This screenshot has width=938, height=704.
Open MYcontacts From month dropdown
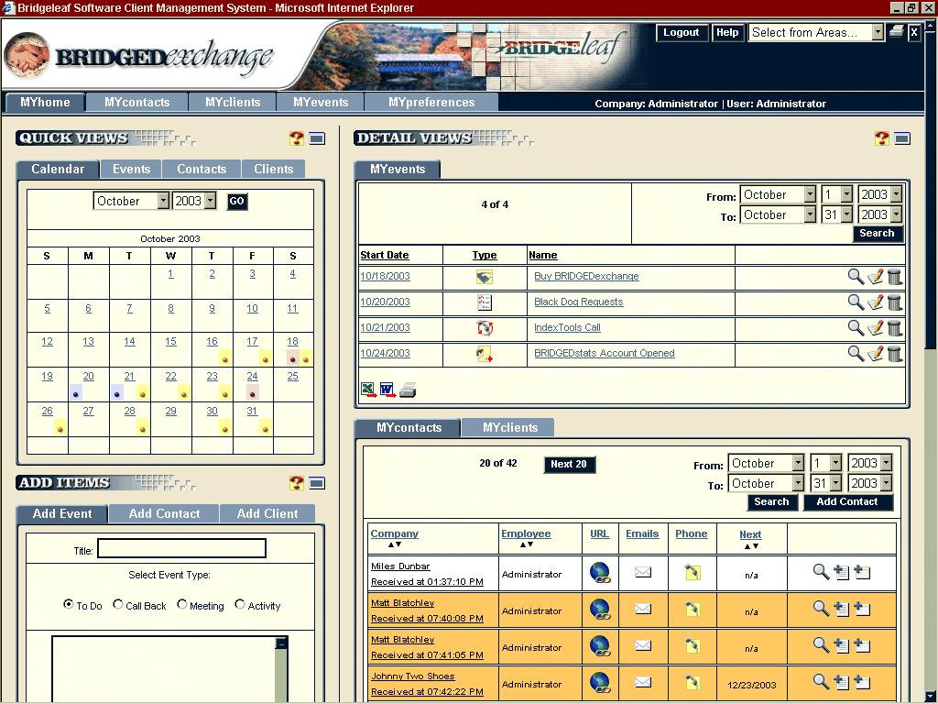click(x=767, y=463)
